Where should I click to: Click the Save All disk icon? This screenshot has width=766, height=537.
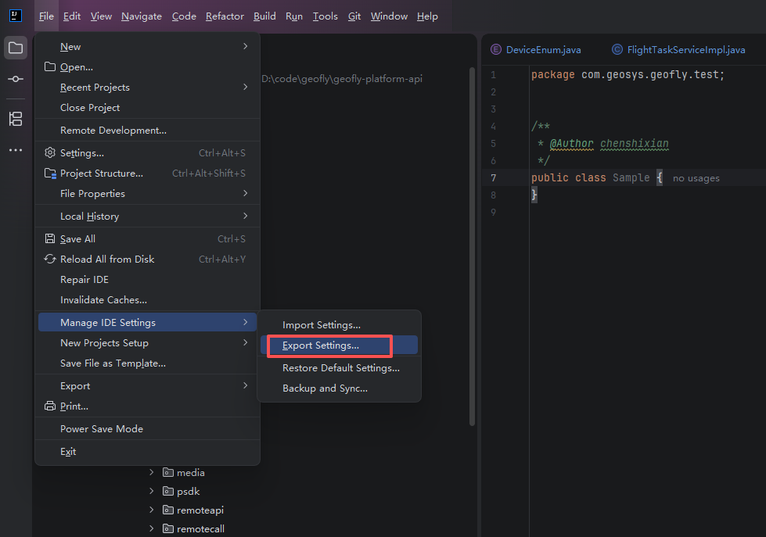[x=50, y=238]
